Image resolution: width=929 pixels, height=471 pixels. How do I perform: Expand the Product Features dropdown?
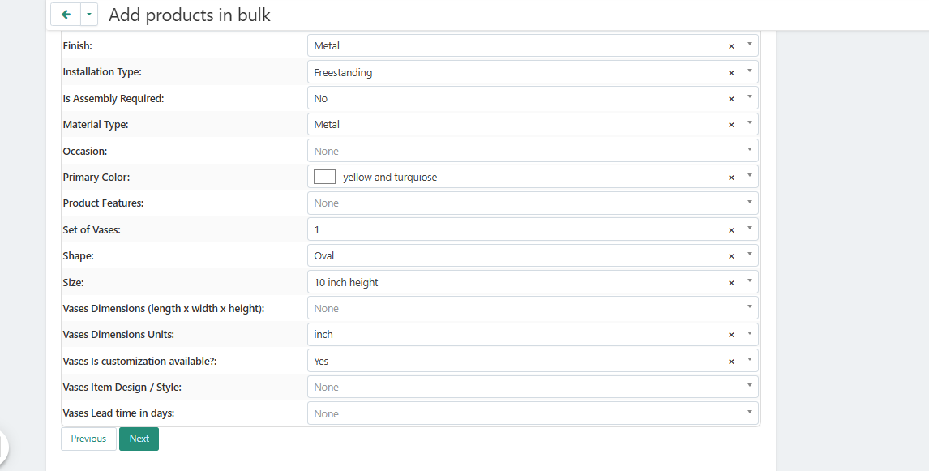533,203
